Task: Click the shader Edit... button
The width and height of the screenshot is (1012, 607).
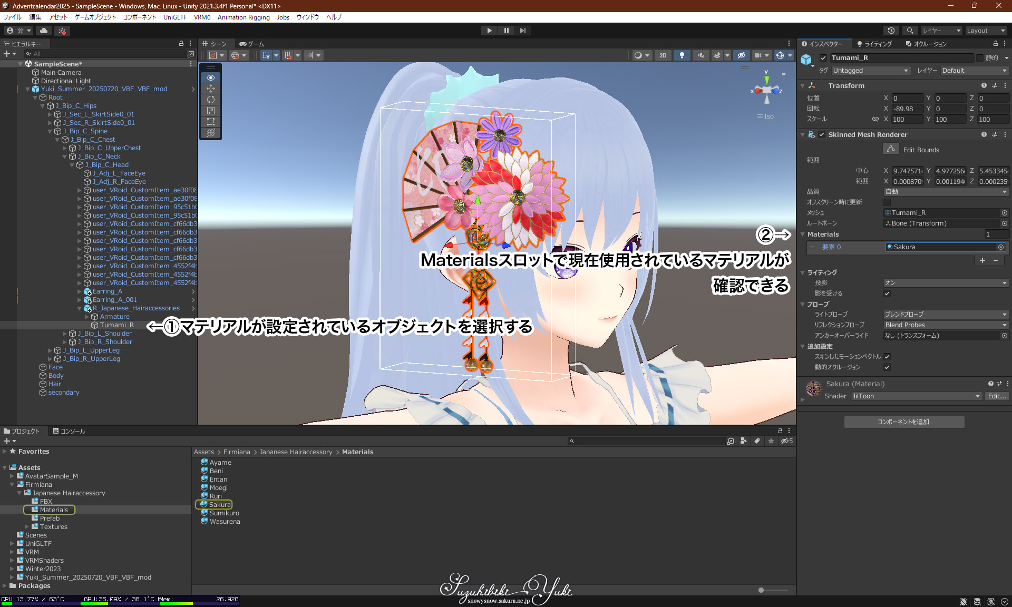Action: (x=996, y=396)
